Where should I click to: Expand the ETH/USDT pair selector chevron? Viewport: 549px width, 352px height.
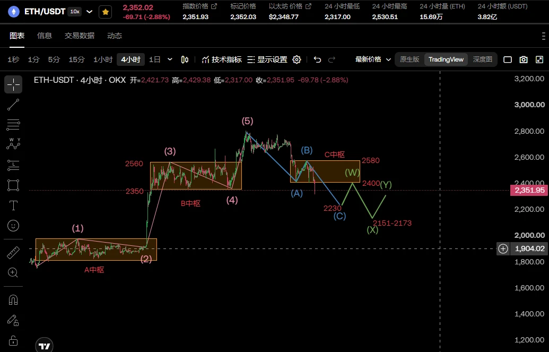[89, 12]
